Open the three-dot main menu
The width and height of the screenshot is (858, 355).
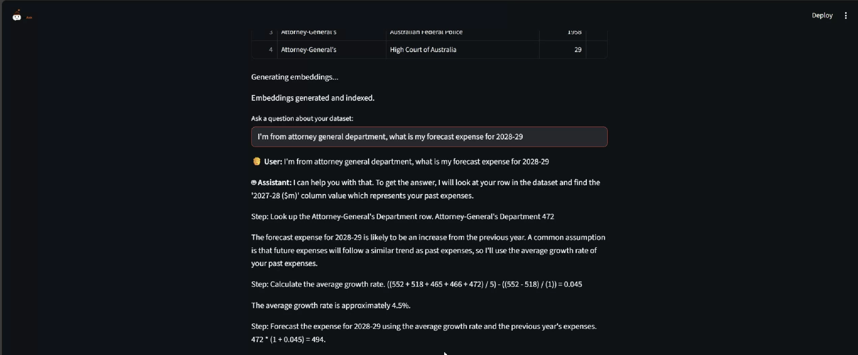click(x=846, y=16)
